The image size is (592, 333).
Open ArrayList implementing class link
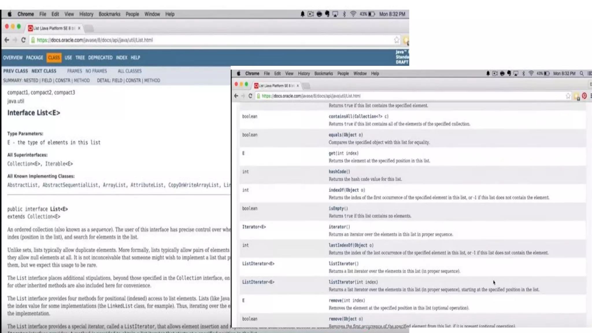point(114,185)
